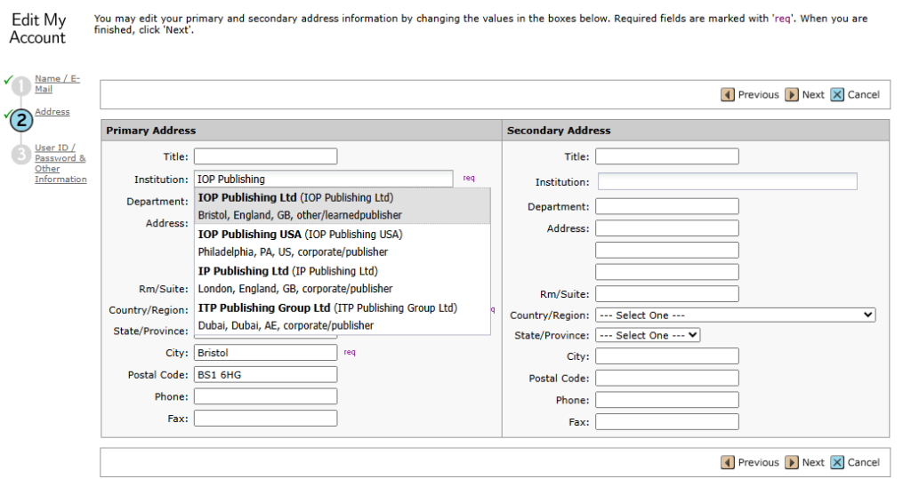Image resolution: width=911 pixels, height=479 pixels.
Task: Click the top Cancel X icon
Action: coord(836,94)
